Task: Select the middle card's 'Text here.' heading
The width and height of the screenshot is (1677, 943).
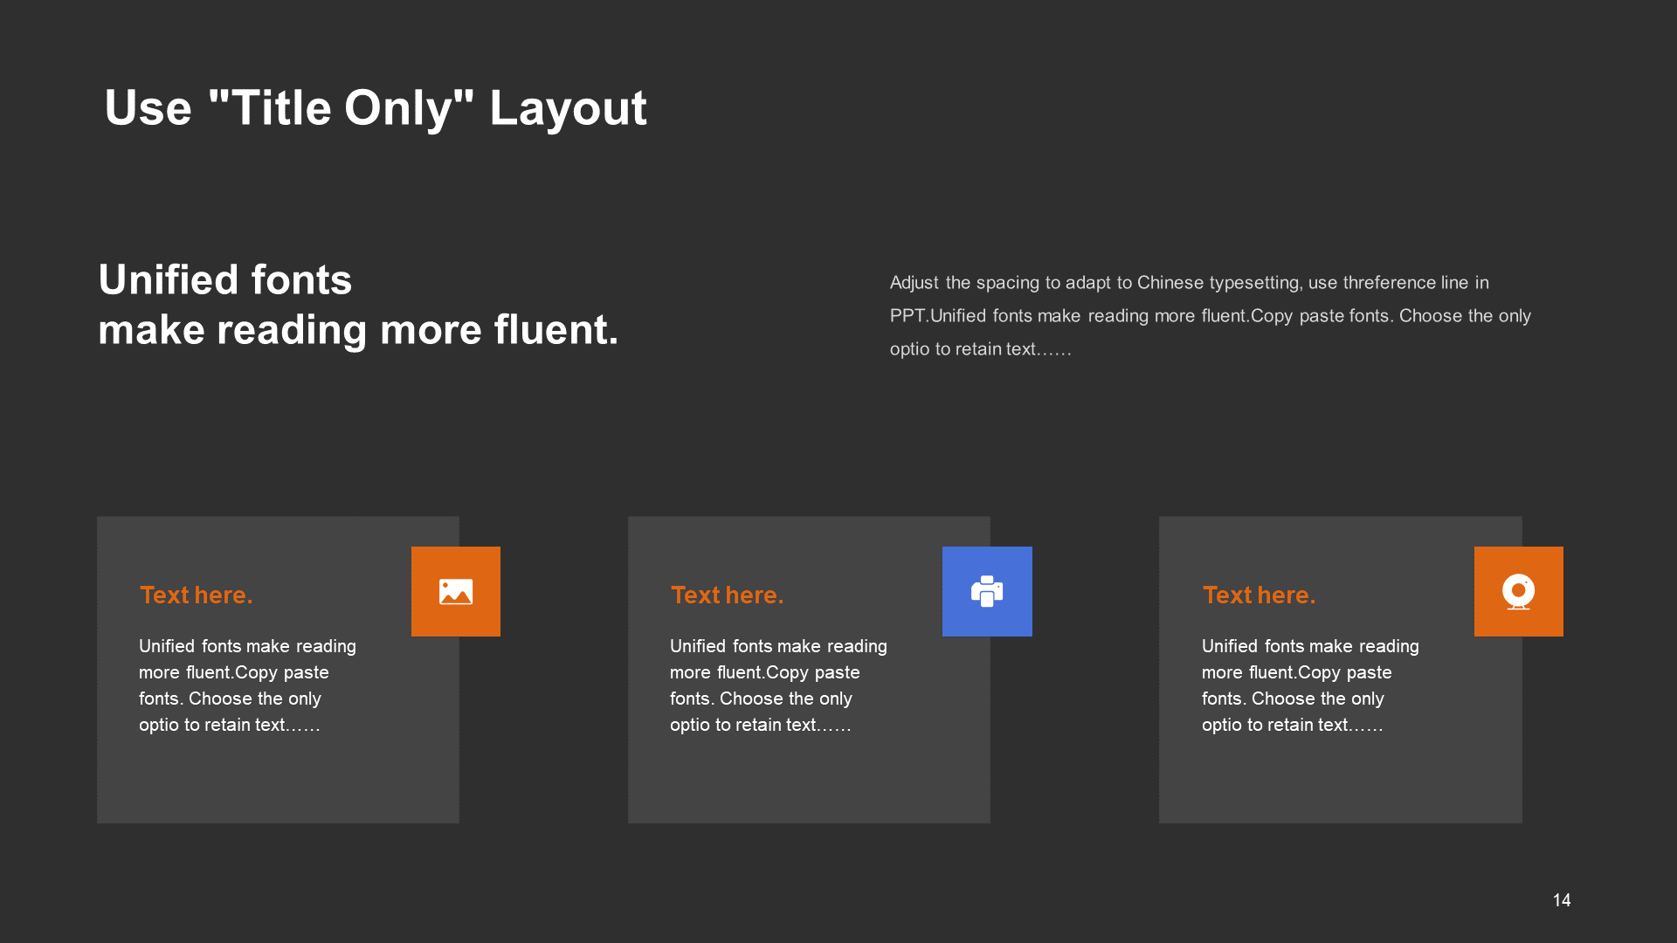Action: coord(728,595)
